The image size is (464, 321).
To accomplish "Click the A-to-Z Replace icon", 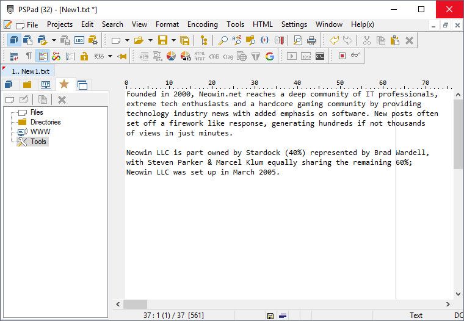I will click(x=237, y=40).
